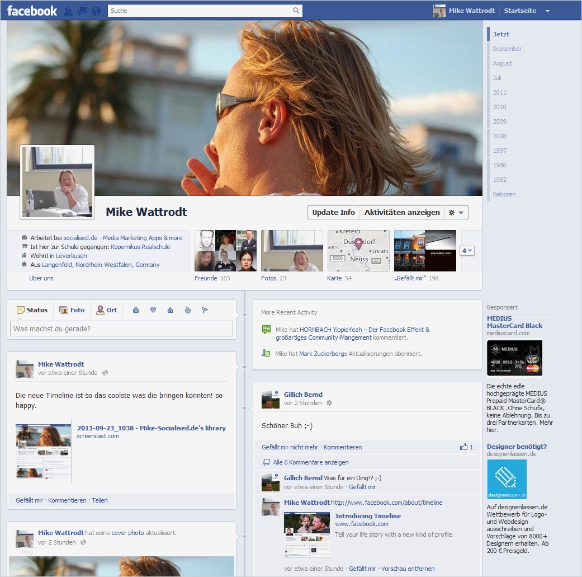Image resolution: width=582 pixels, height=577 pixels.
Task: Click in the Suche search field
Action: point(198,11)
